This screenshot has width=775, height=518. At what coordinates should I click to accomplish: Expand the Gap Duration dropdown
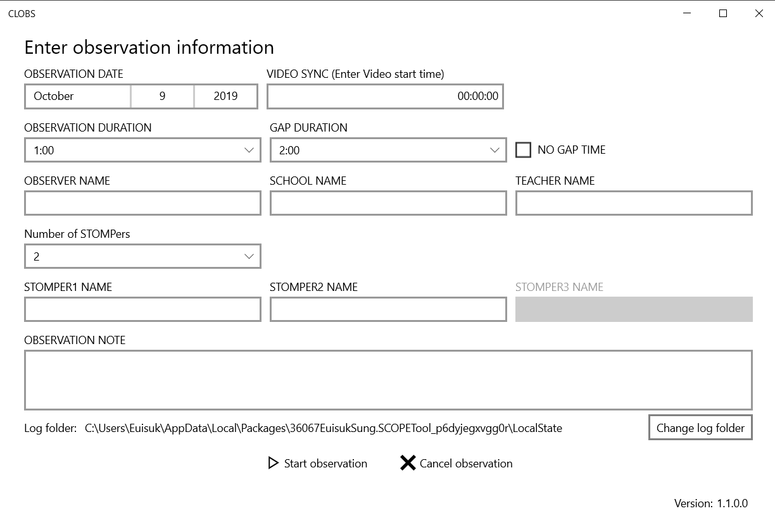tap(388, 150)
